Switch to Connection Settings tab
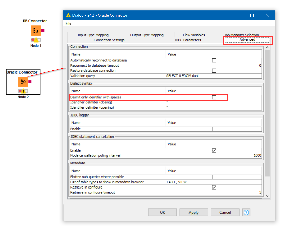 pyautogui.click(x=109, y=40)
